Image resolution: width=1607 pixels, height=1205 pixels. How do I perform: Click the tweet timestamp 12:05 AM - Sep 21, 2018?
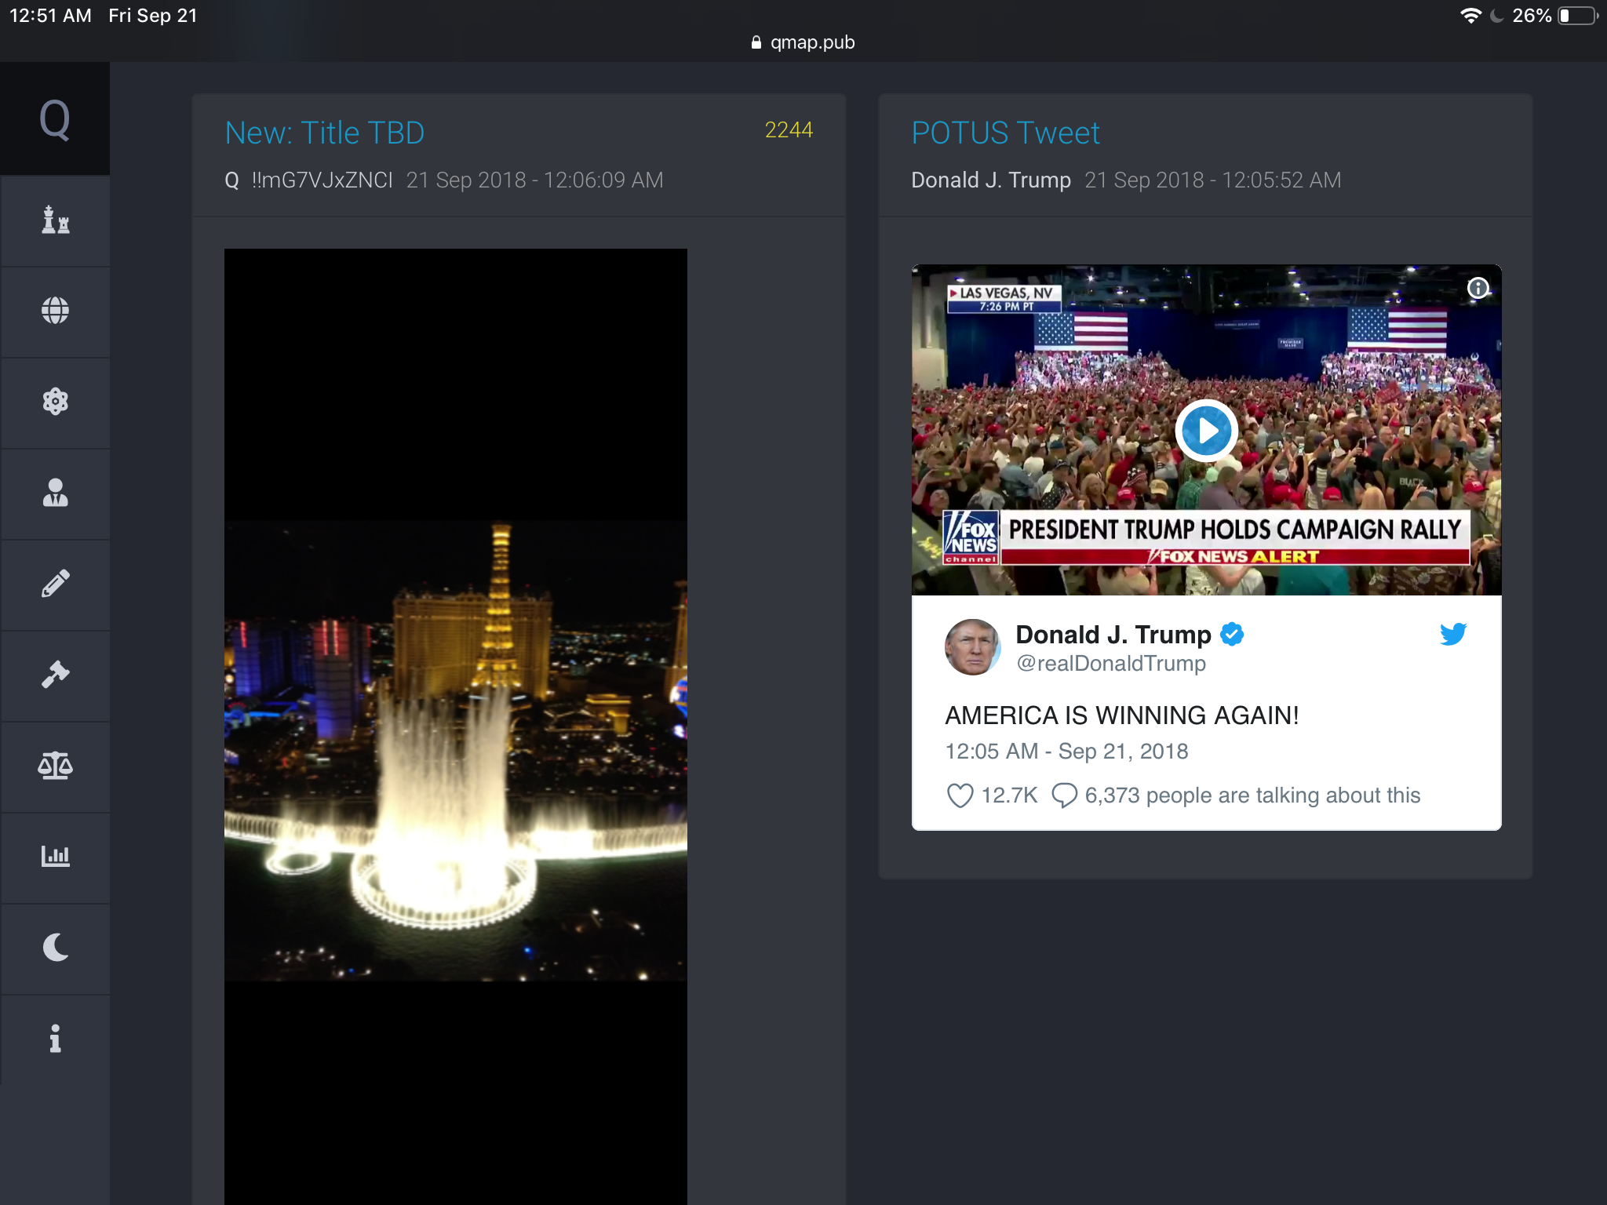coord(1066,751)
